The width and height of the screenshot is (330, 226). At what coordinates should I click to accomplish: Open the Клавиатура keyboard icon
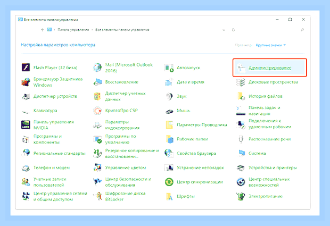26,111
